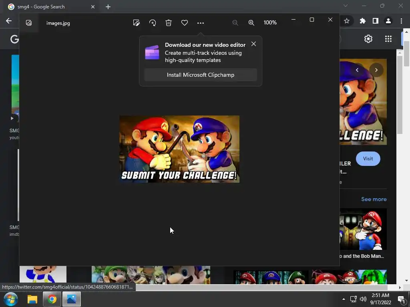Open the Photos collection icon beside the filename

click(x=29, y=23)
